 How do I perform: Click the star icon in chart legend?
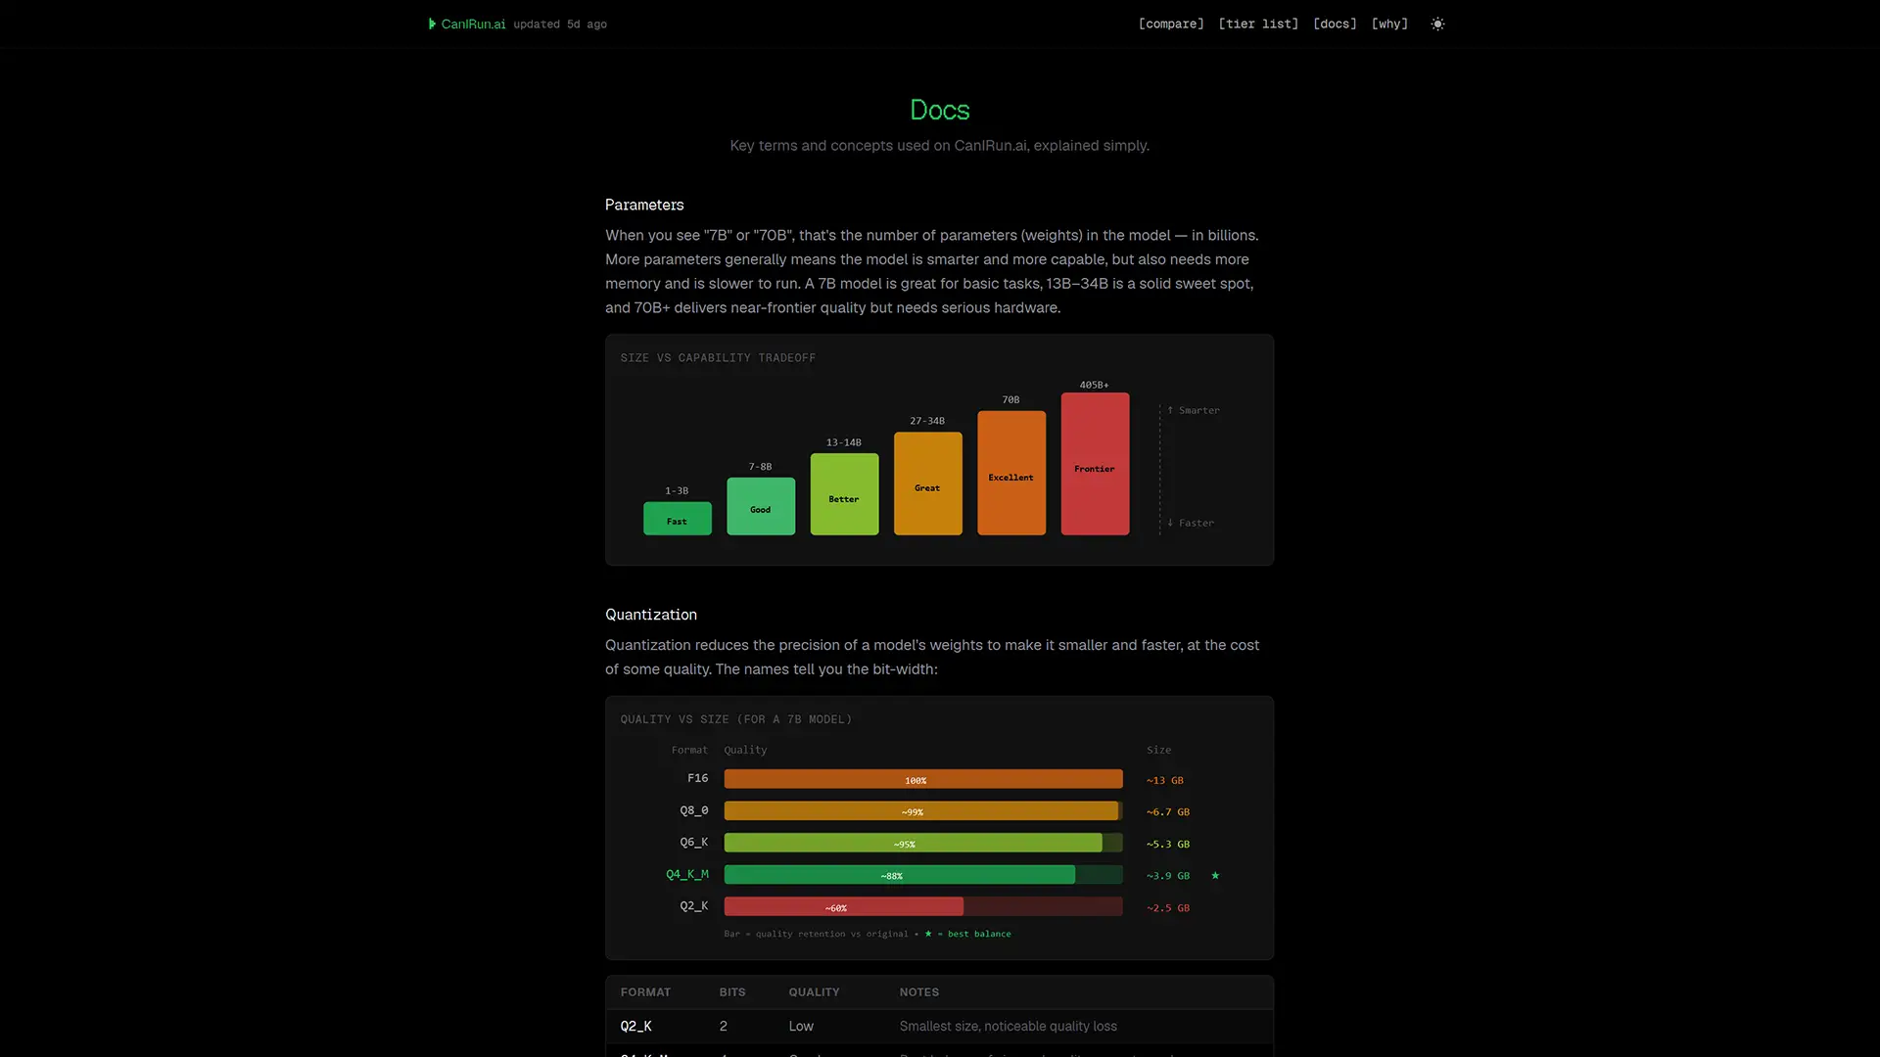(928, 933)
